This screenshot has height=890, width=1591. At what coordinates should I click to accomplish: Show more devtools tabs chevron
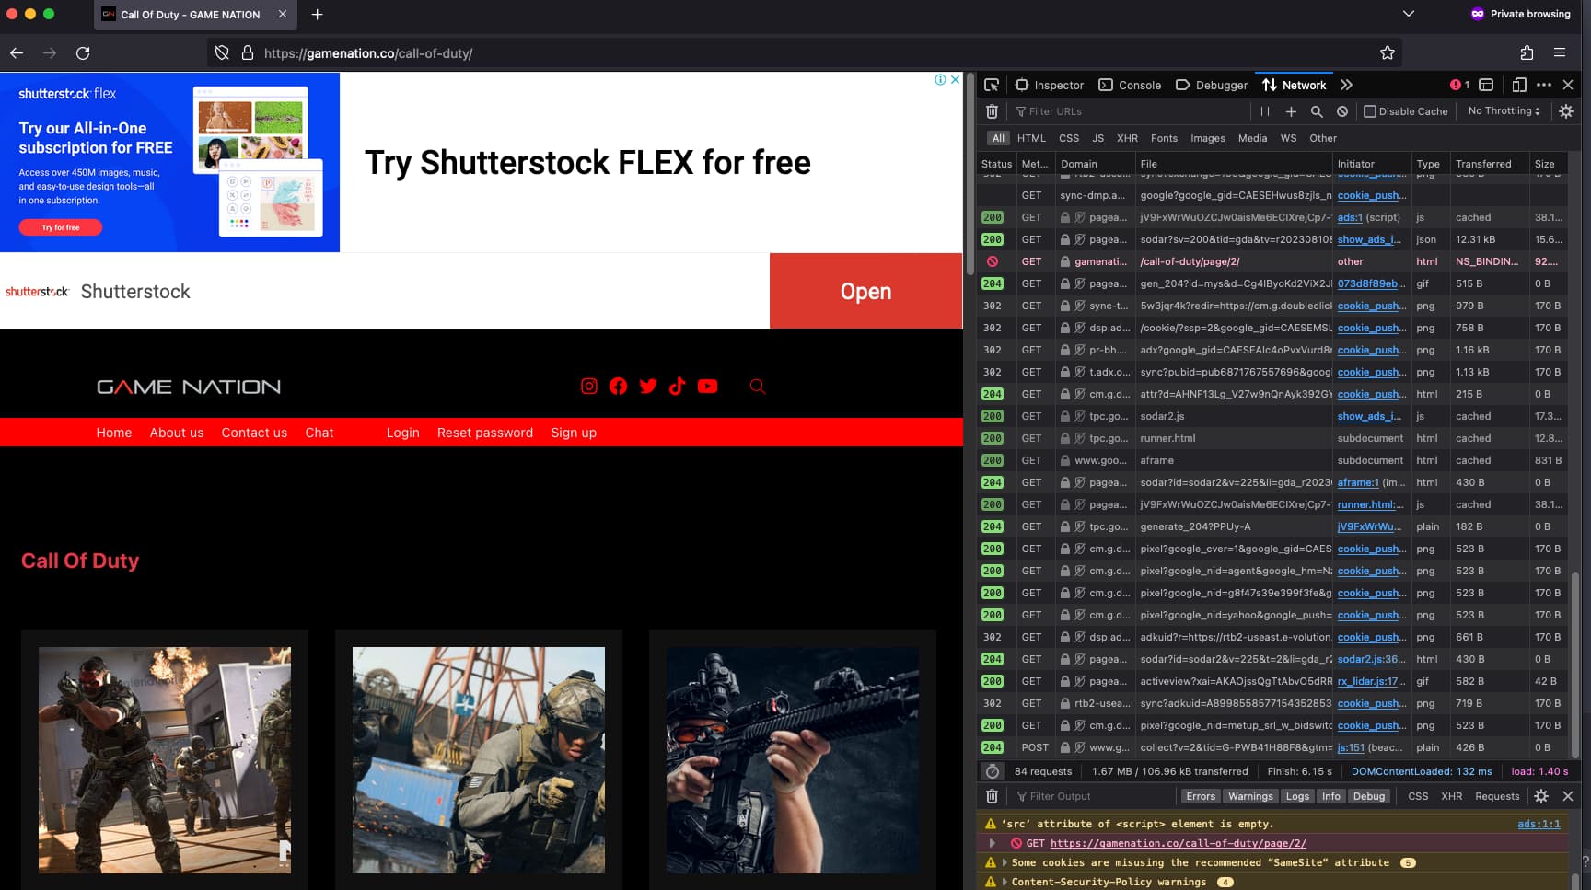pyautogui.click(x=1346, y=85)
